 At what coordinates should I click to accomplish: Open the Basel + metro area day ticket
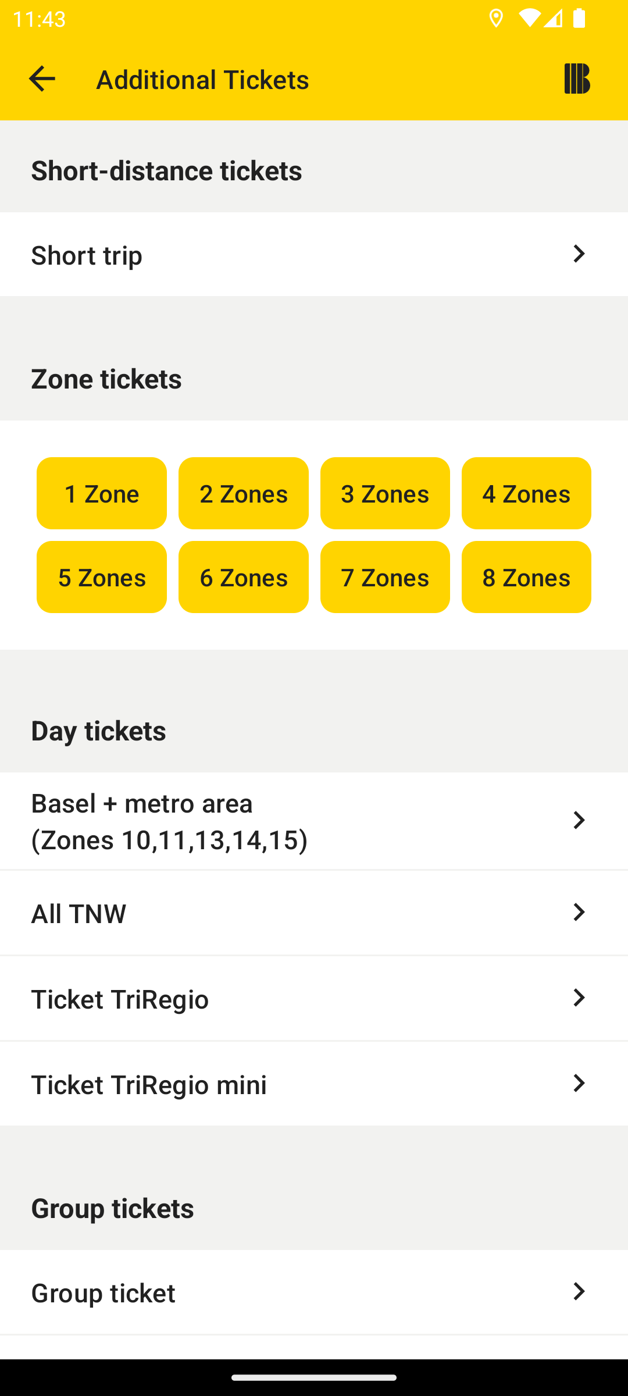click(x=314, y=821)
